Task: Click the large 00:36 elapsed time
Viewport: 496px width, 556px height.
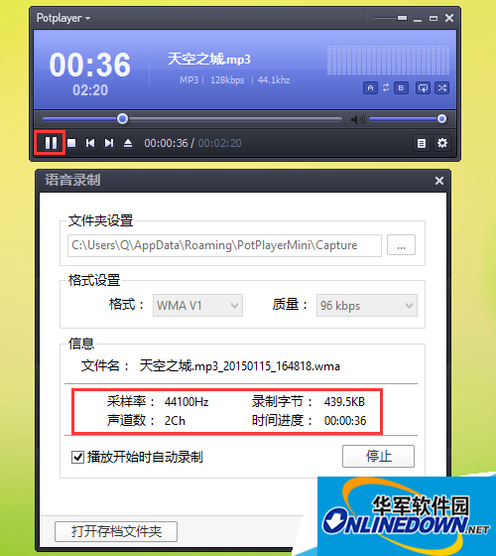Action: click(90, 65)
